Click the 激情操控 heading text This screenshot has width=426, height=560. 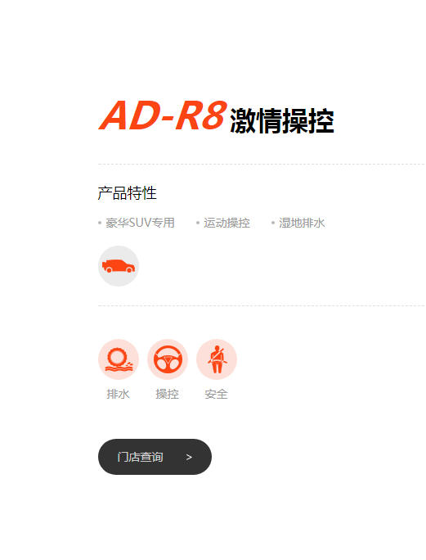282,121
